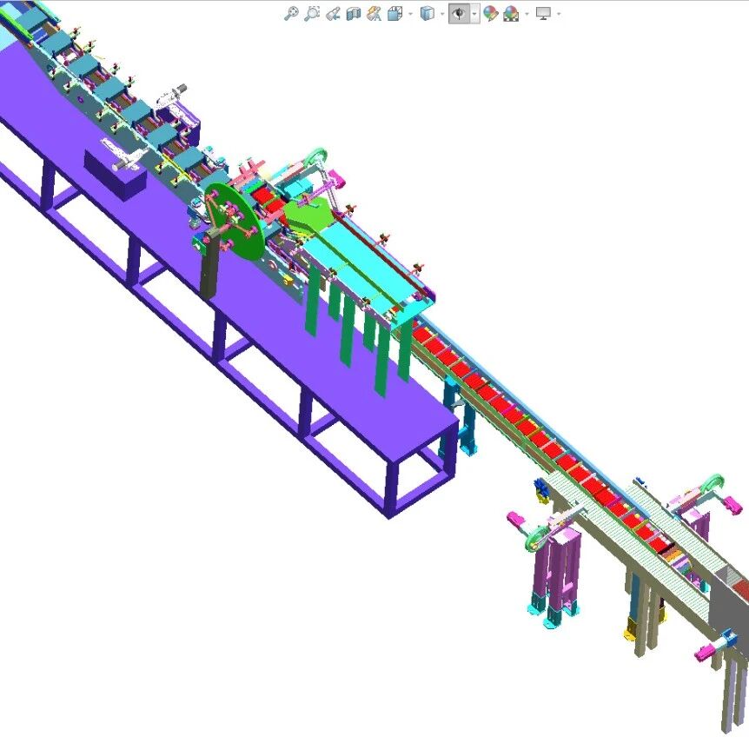
Task: Click the View Orientation cube icon
Action: pos(394,13)
